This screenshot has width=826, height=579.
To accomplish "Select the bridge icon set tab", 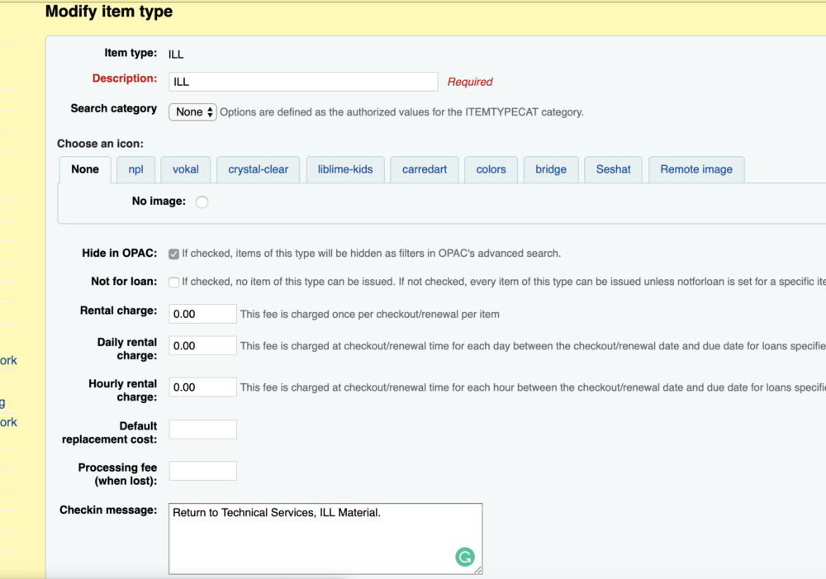I will point(550,168).
